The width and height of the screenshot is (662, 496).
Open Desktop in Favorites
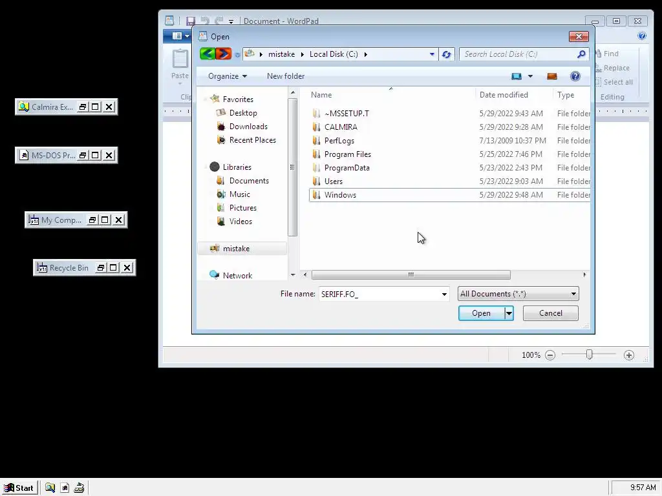(x=243, y=113)
